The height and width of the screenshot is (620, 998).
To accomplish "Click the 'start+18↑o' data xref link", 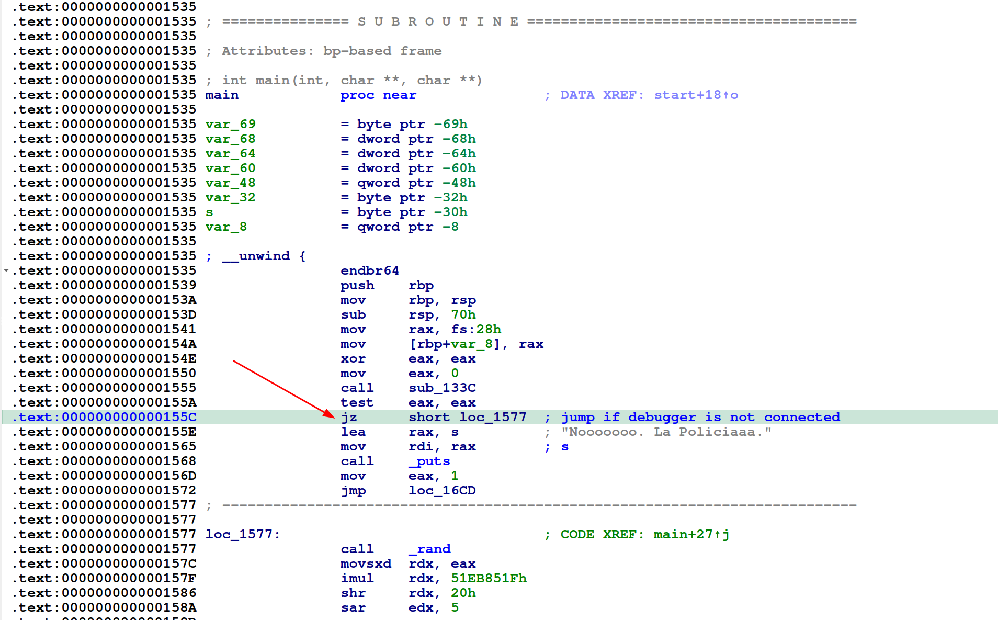I will [696, 95].
